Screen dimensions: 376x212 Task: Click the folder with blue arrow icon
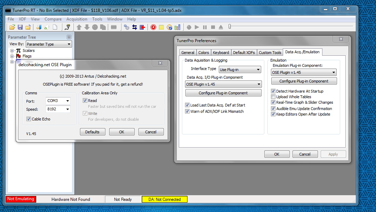(28, 27)
